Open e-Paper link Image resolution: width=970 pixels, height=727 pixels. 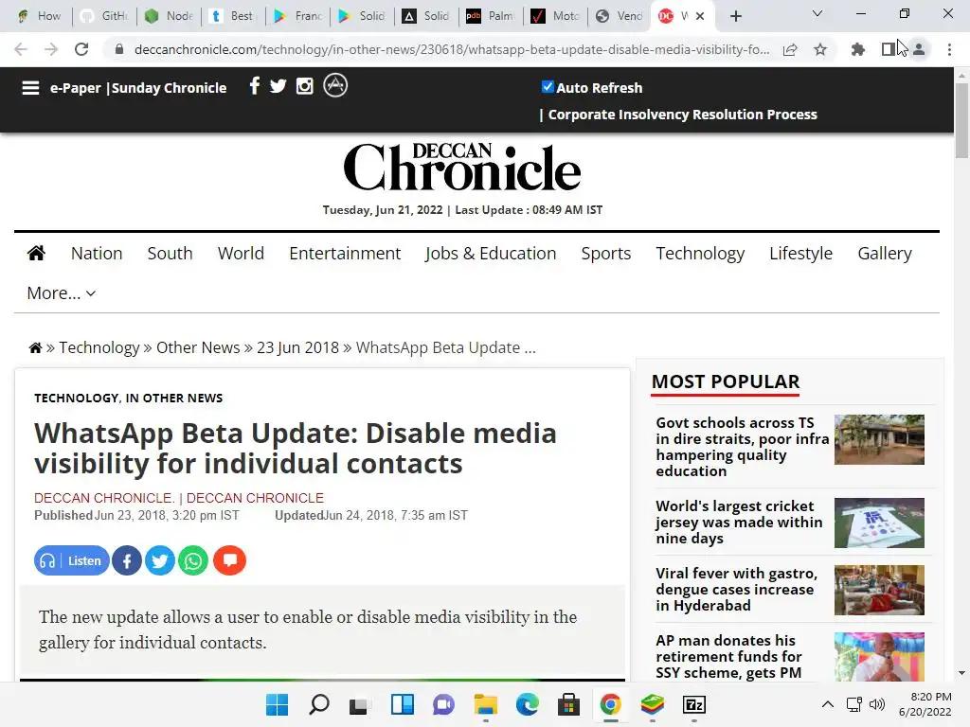pyautogui.click(x=76, y=88)
